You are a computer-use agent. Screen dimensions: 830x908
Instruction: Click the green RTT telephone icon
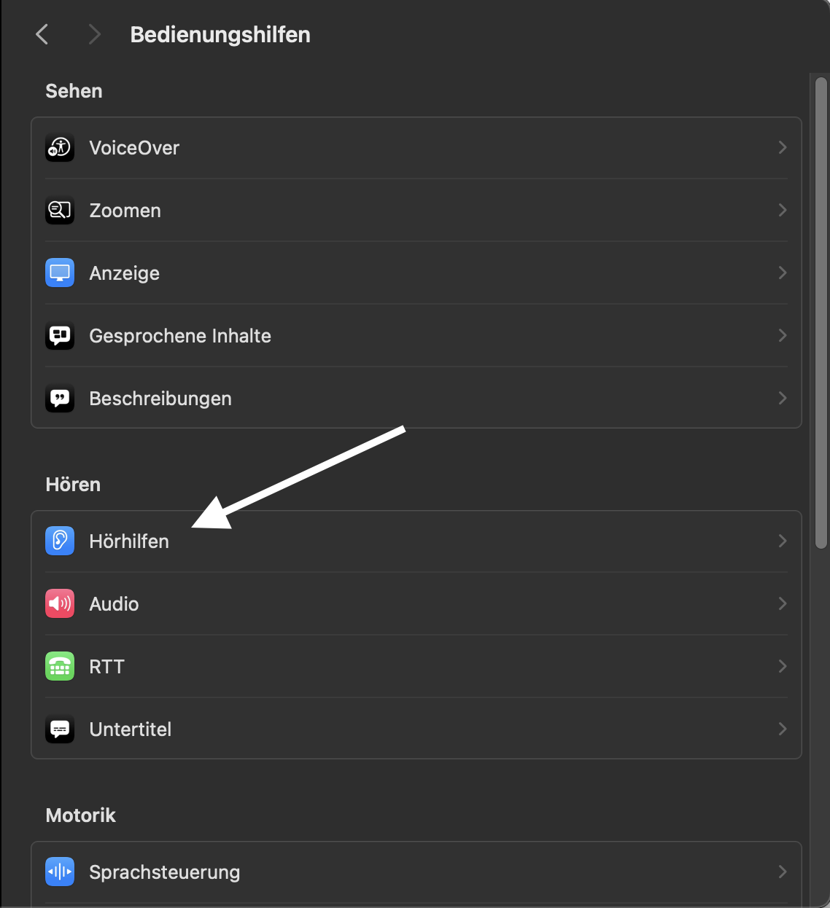click(x=60, y=667)
